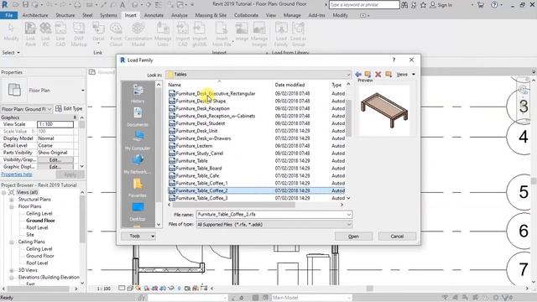Click the Link Revit ribbon icon
This screenshot has height=302, width=537.
click(x=30, y=34)
